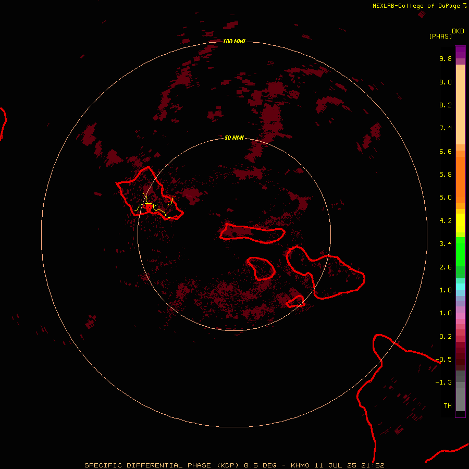The height and width of the screenshot is (469, 469).
Task: Select the 6.6 scale label
Action: coord(446,151)
